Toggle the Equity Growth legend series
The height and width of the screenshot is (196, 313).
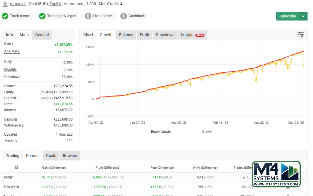[x=158, y=132]
